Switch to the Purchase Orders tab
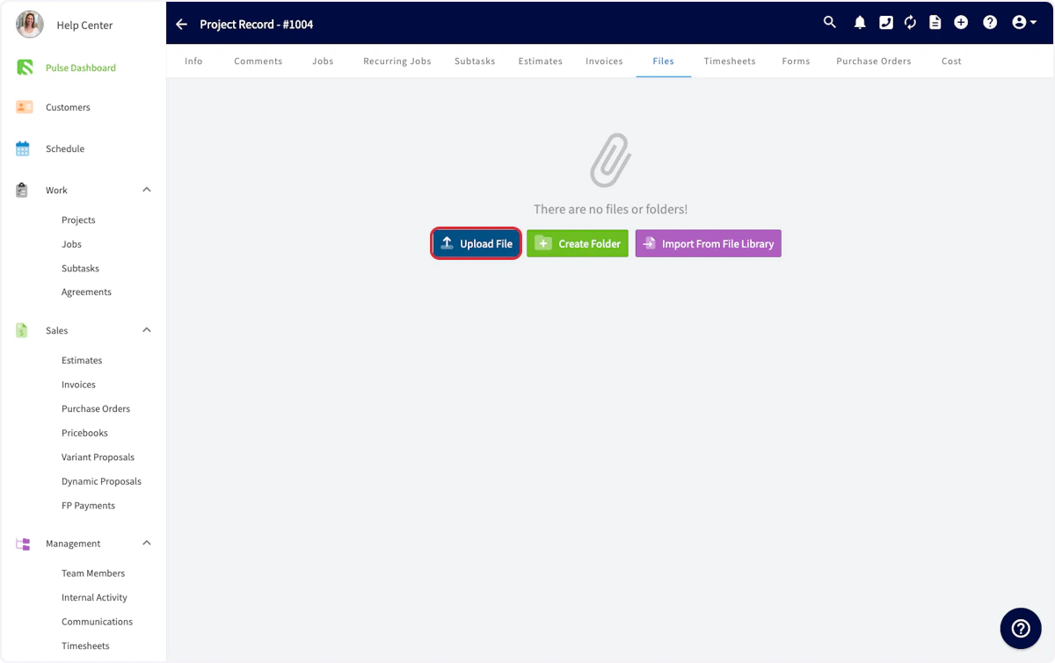Viewport: 1055px width, 663px height. pyautogui.click(x=874, y=61)
